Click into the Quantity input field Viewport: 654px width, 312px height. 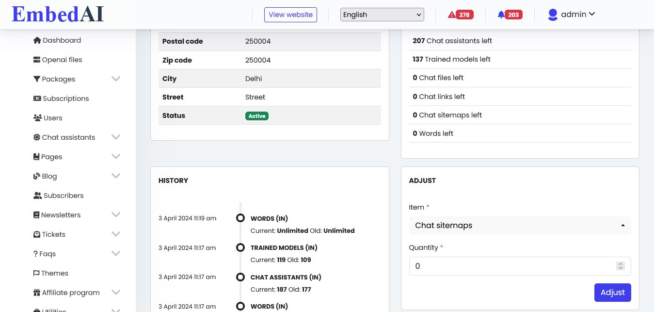pyautogui.click(x=511, y=266)
